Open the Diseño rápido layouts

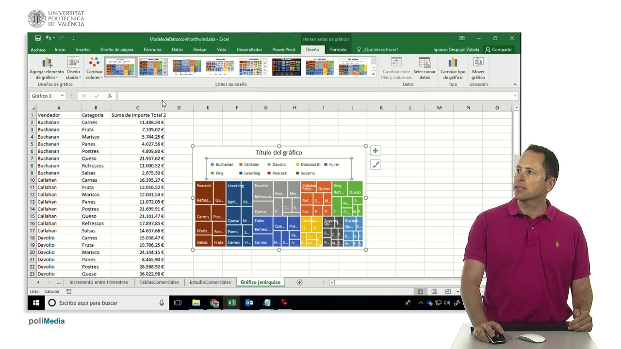73,68
